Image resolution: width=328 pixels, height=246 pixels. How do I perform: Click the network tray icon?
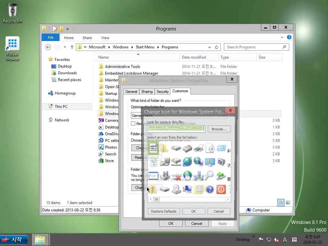269,240
